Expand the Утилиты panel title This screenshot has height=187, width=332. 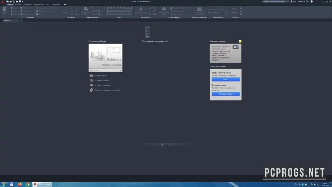(236, 17)
